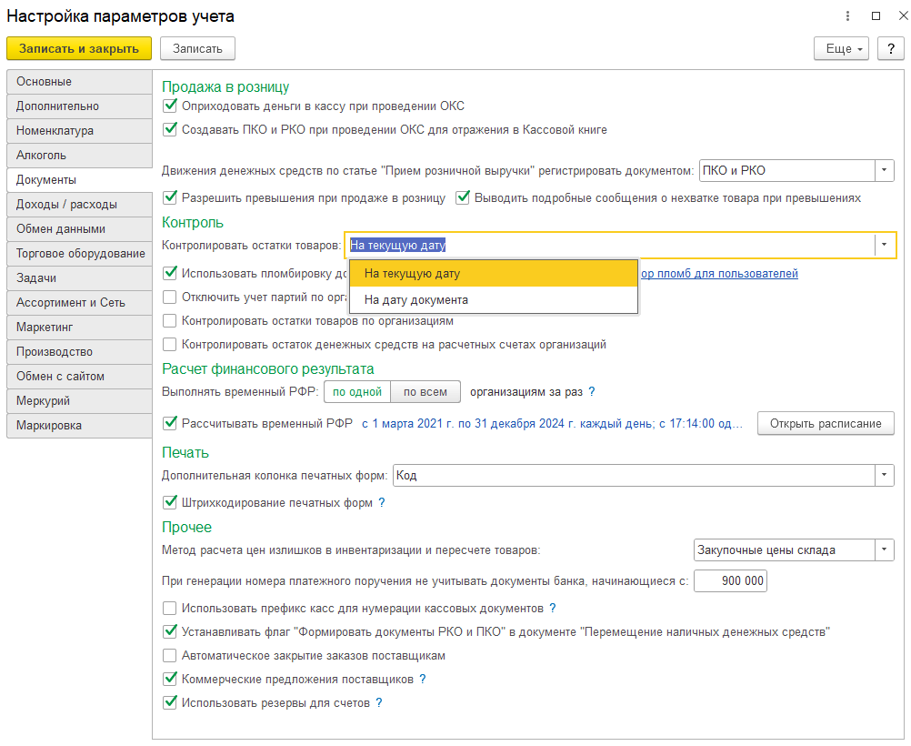The height and width of the screenshot is (746, 911).
Task: Click help icon beside 'Коммерческие предложения поставщиков'
Action: pyautogui.click(x=423, y=679)
